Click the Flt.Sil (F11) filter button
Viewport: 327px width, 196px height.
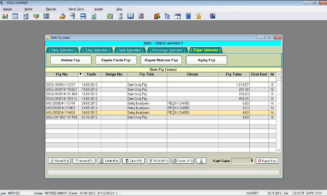point(158,161)
